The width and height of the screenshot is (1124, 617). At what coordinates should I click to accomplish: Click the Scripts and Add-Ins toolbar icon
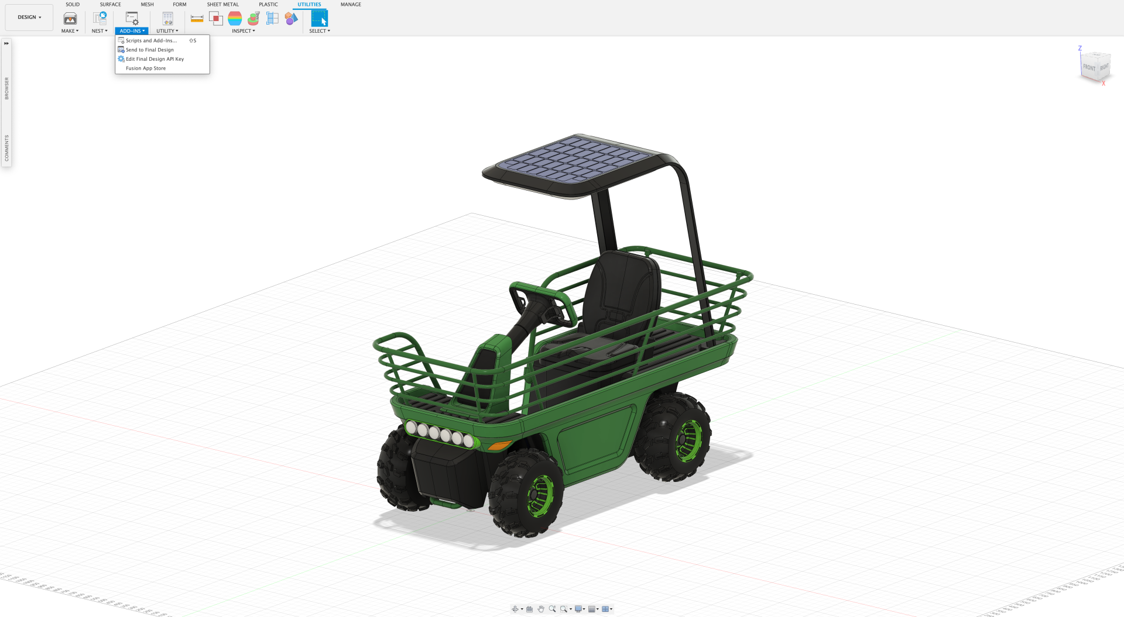click(132, 19)
